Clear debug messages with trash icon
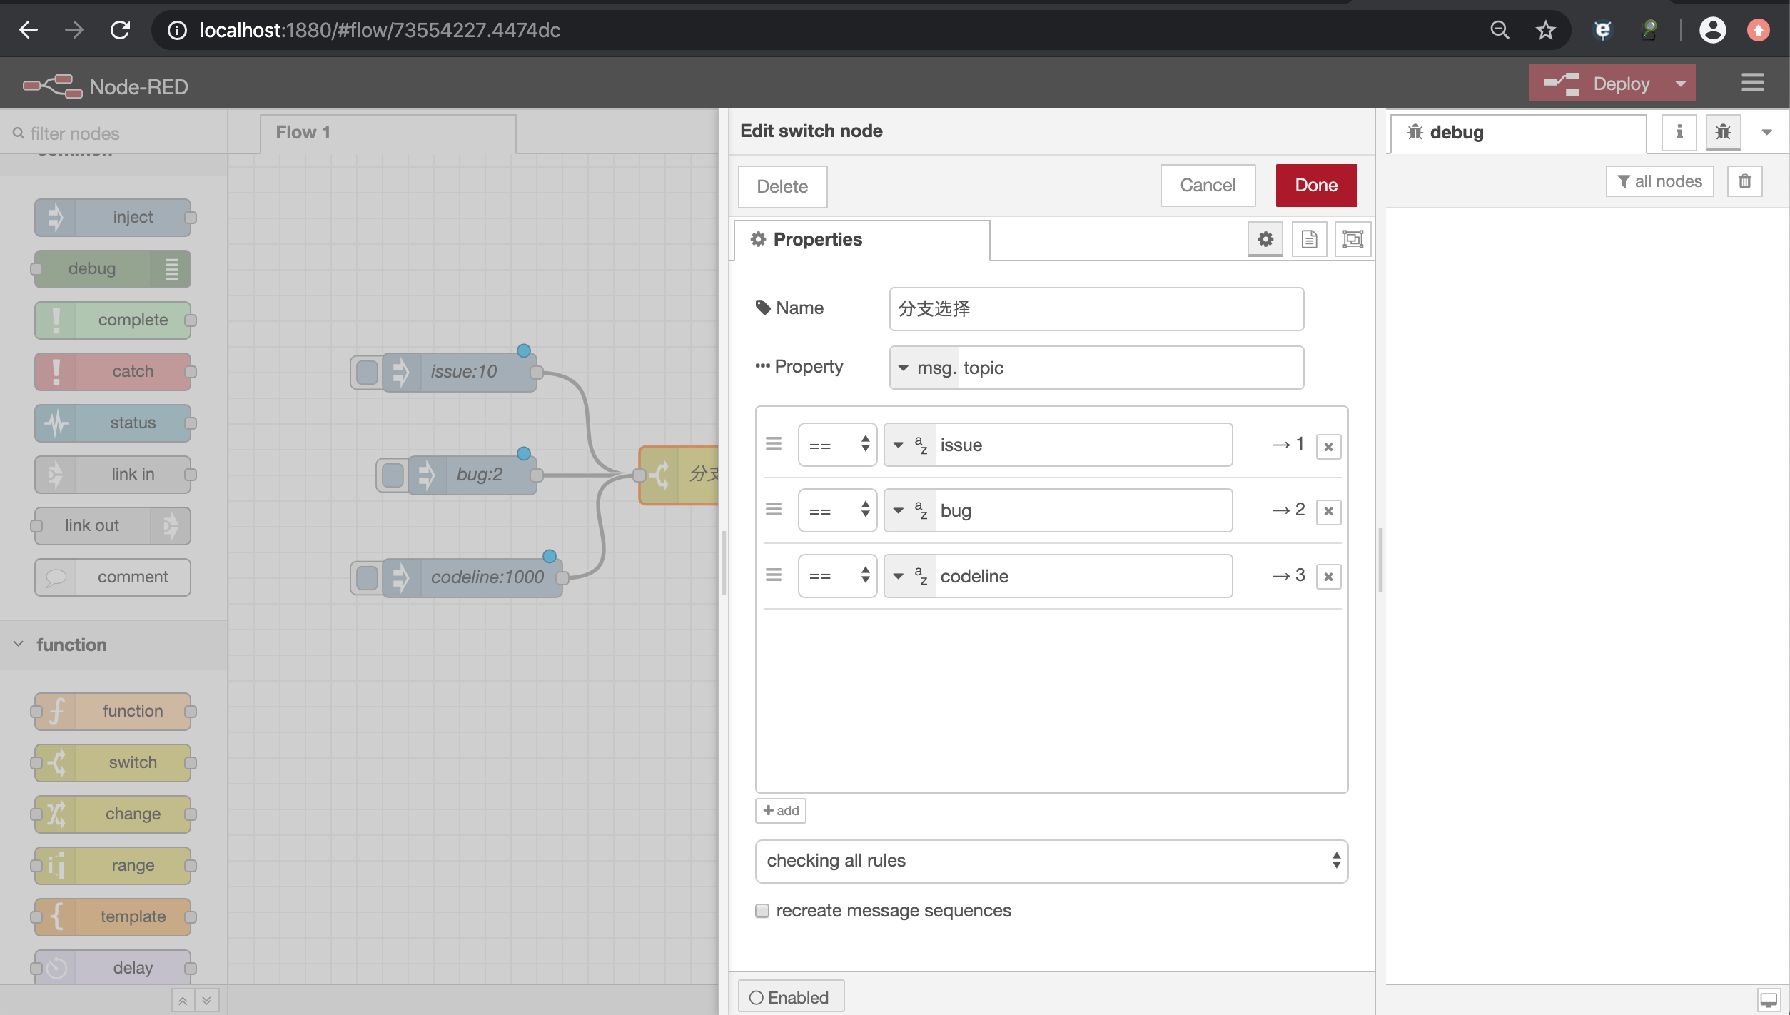 coord(1744,181)
